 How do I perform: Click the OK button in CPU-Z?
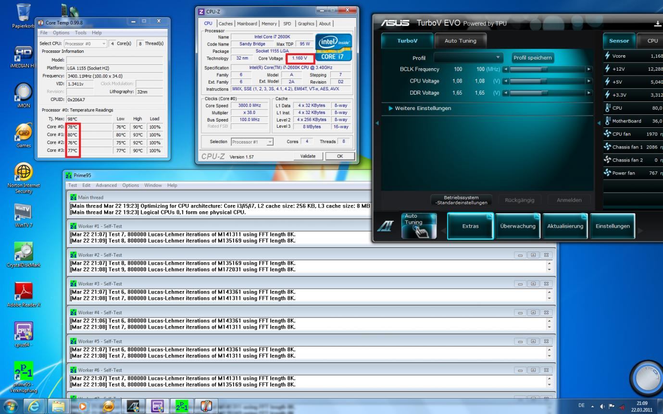[340, 156]
